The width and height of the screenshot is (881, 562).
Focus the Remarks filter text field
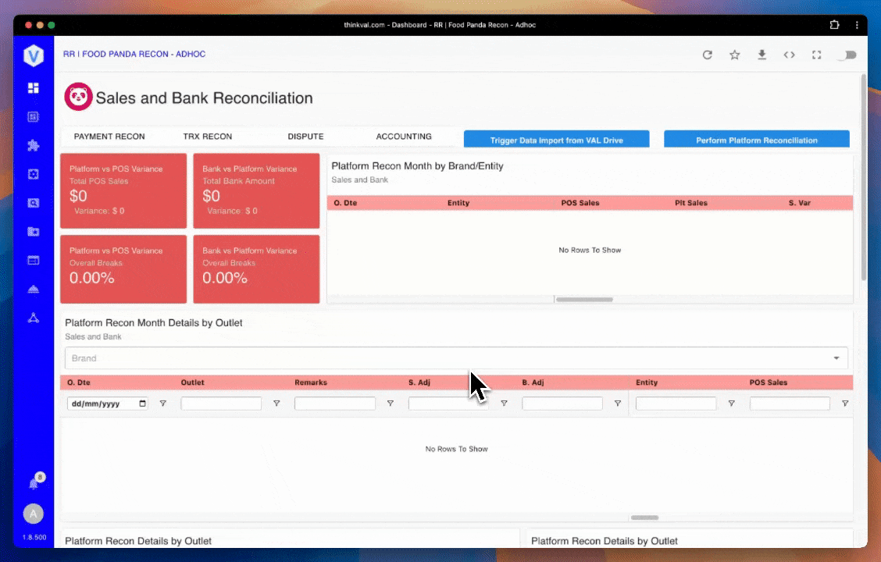pos(335,403)
